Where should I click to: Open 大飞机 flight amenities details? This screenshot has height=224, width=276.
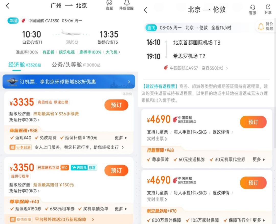click(113, 52)
